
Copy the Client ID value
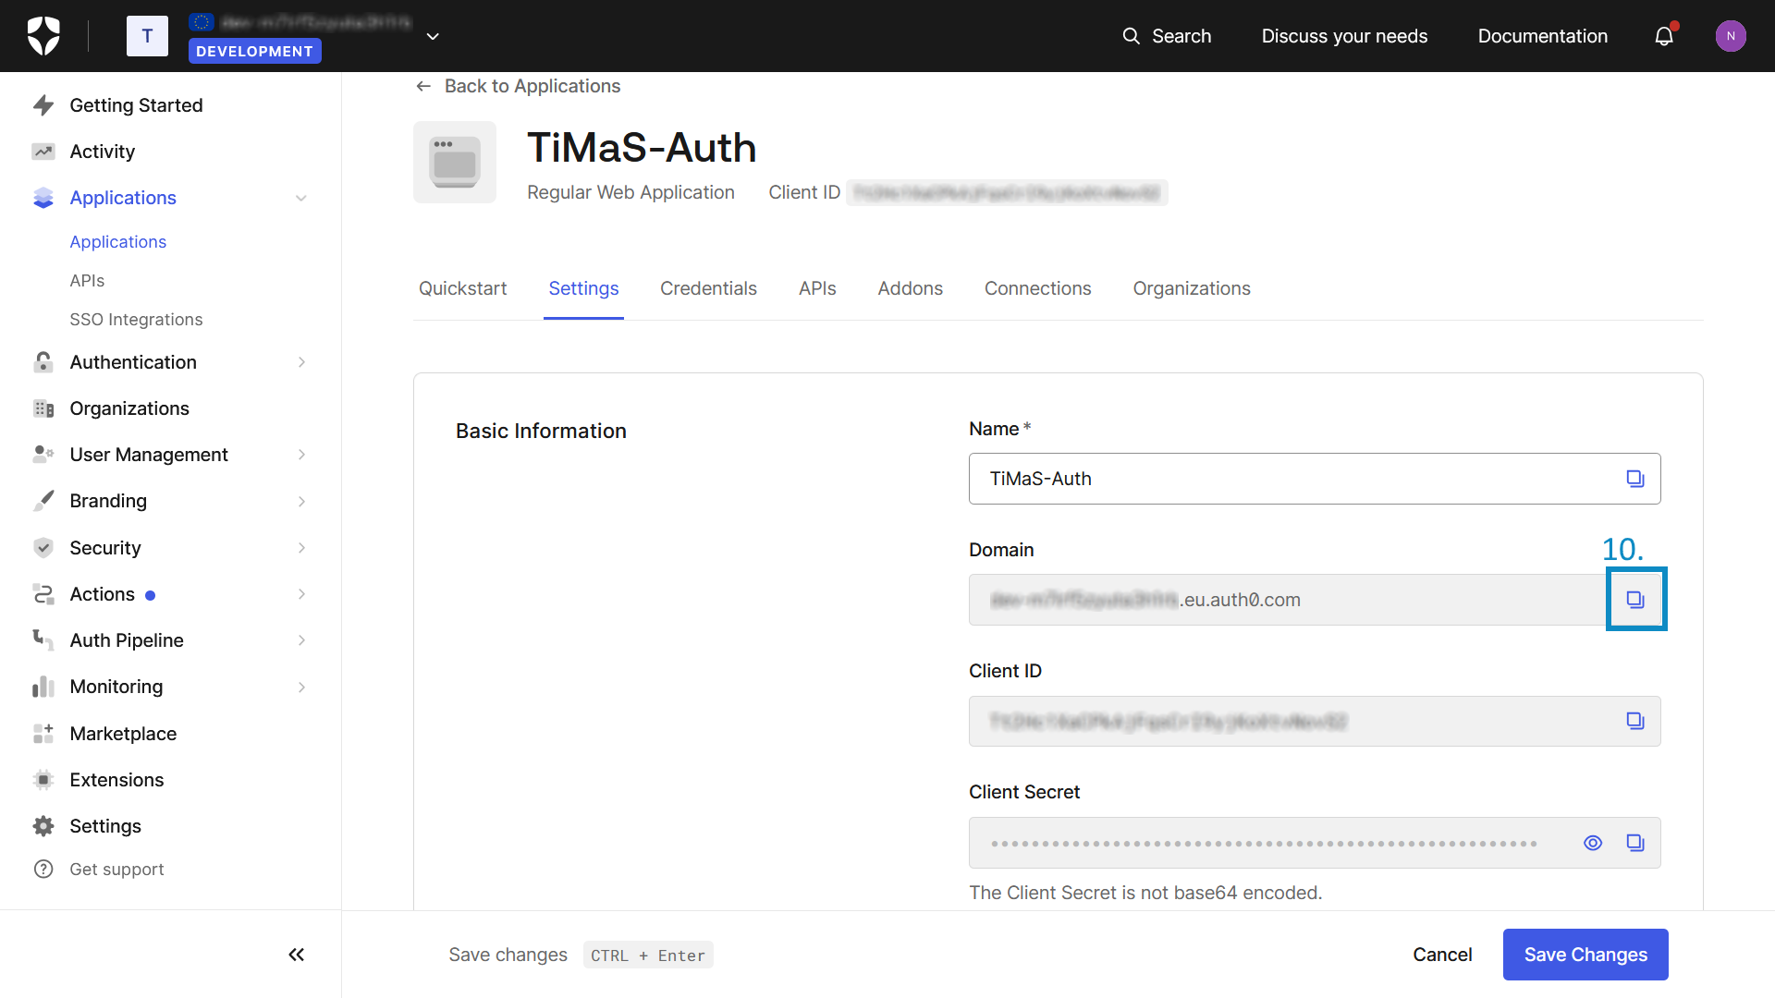(x=1635, y=721)
